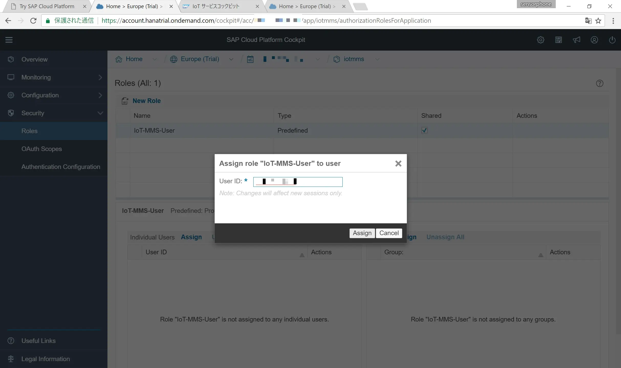Click the Security shield icon
Image resolution: width=621 pixels, height=368 pixels.
(x=11, y=113)
